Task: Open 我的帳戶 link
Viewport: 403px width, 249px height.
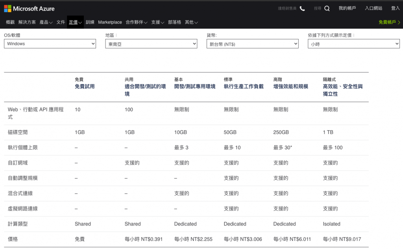Action: 347,8
